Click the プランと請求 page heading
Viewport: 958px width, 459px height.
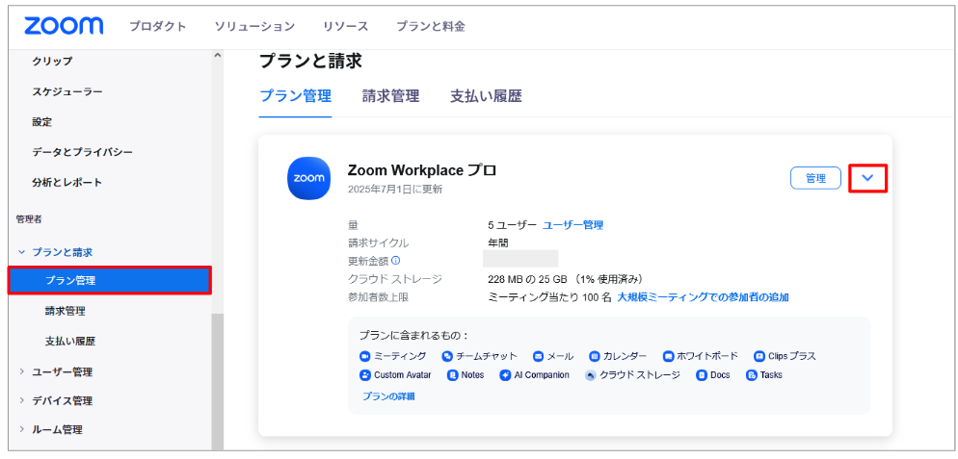(x=311, y=61)
